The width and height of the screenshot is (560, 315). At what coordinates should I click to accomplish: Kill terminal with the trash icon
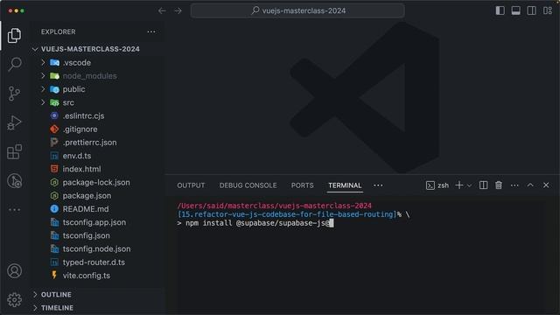click(x=499, y=185)
